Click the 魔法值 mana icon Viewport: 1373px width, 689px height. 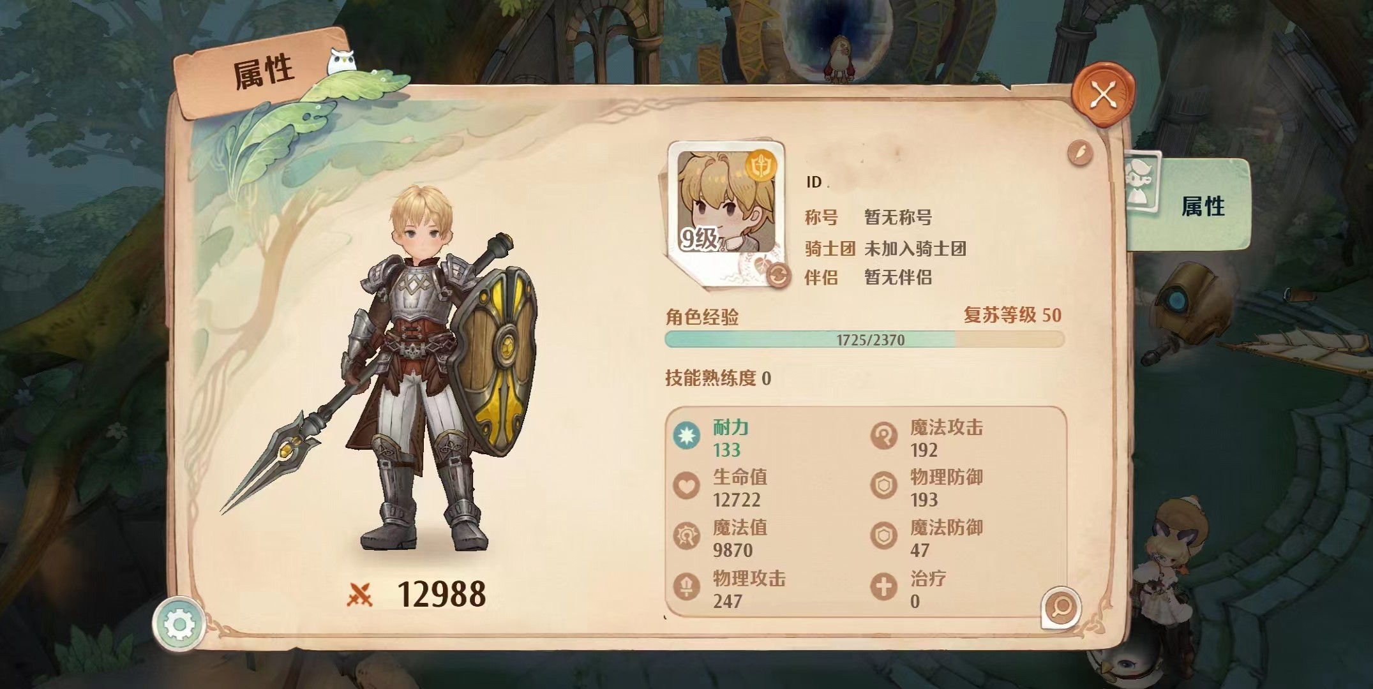tap(687, 537)
